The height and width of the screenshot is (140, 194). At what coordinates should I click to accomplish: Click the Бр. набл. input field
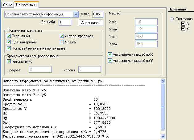pyautogui.click(x=65, y=22)
